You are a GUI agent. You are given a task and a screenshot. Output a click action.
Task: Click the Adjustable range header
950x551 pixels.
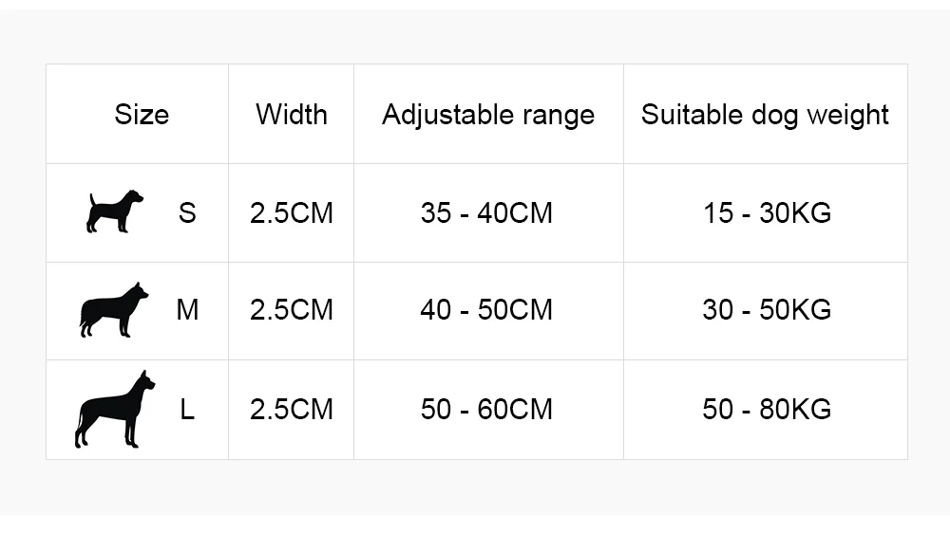point(488,116)
